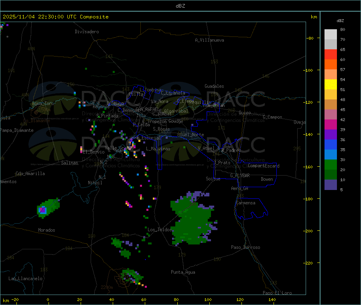The height and width of the screenshot is (305, 361).
Task: Click the CompantEscard map label
Action: (x=264, y=166)
